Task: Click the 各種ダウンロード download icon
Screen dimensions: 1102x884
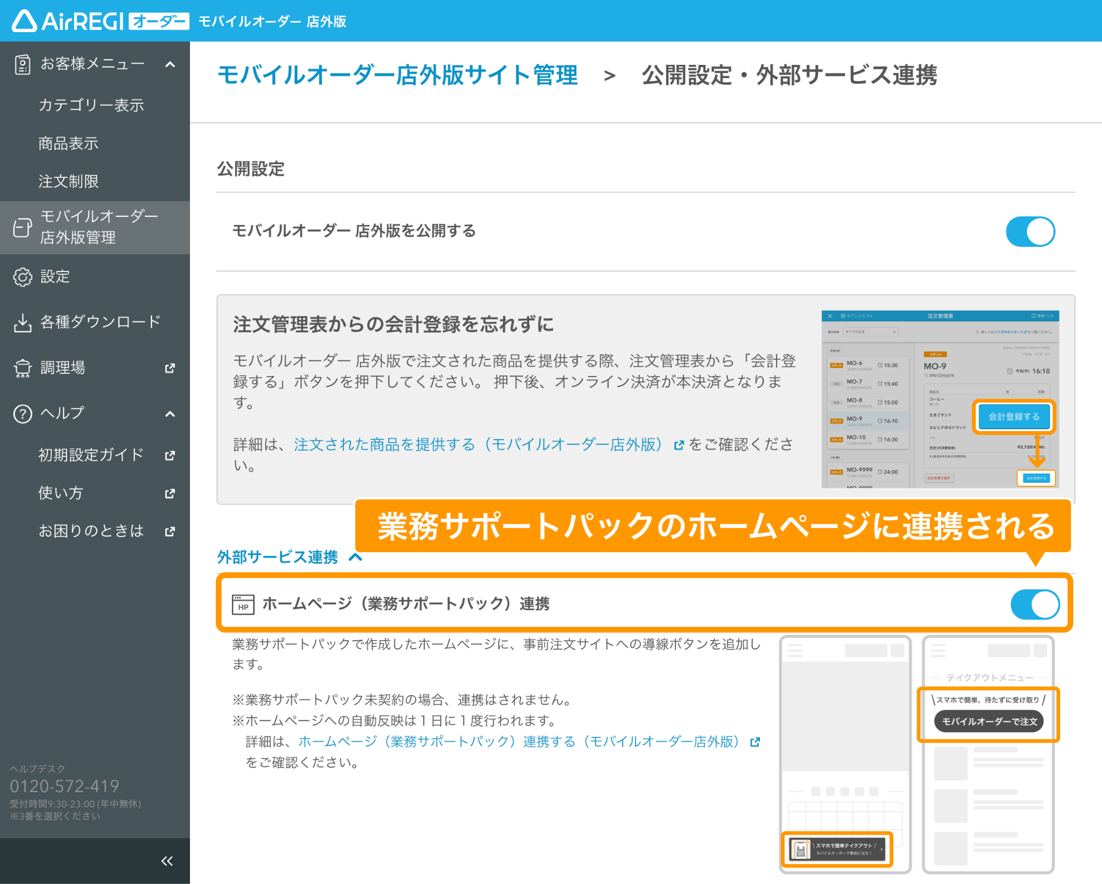Action: (22, 323)
